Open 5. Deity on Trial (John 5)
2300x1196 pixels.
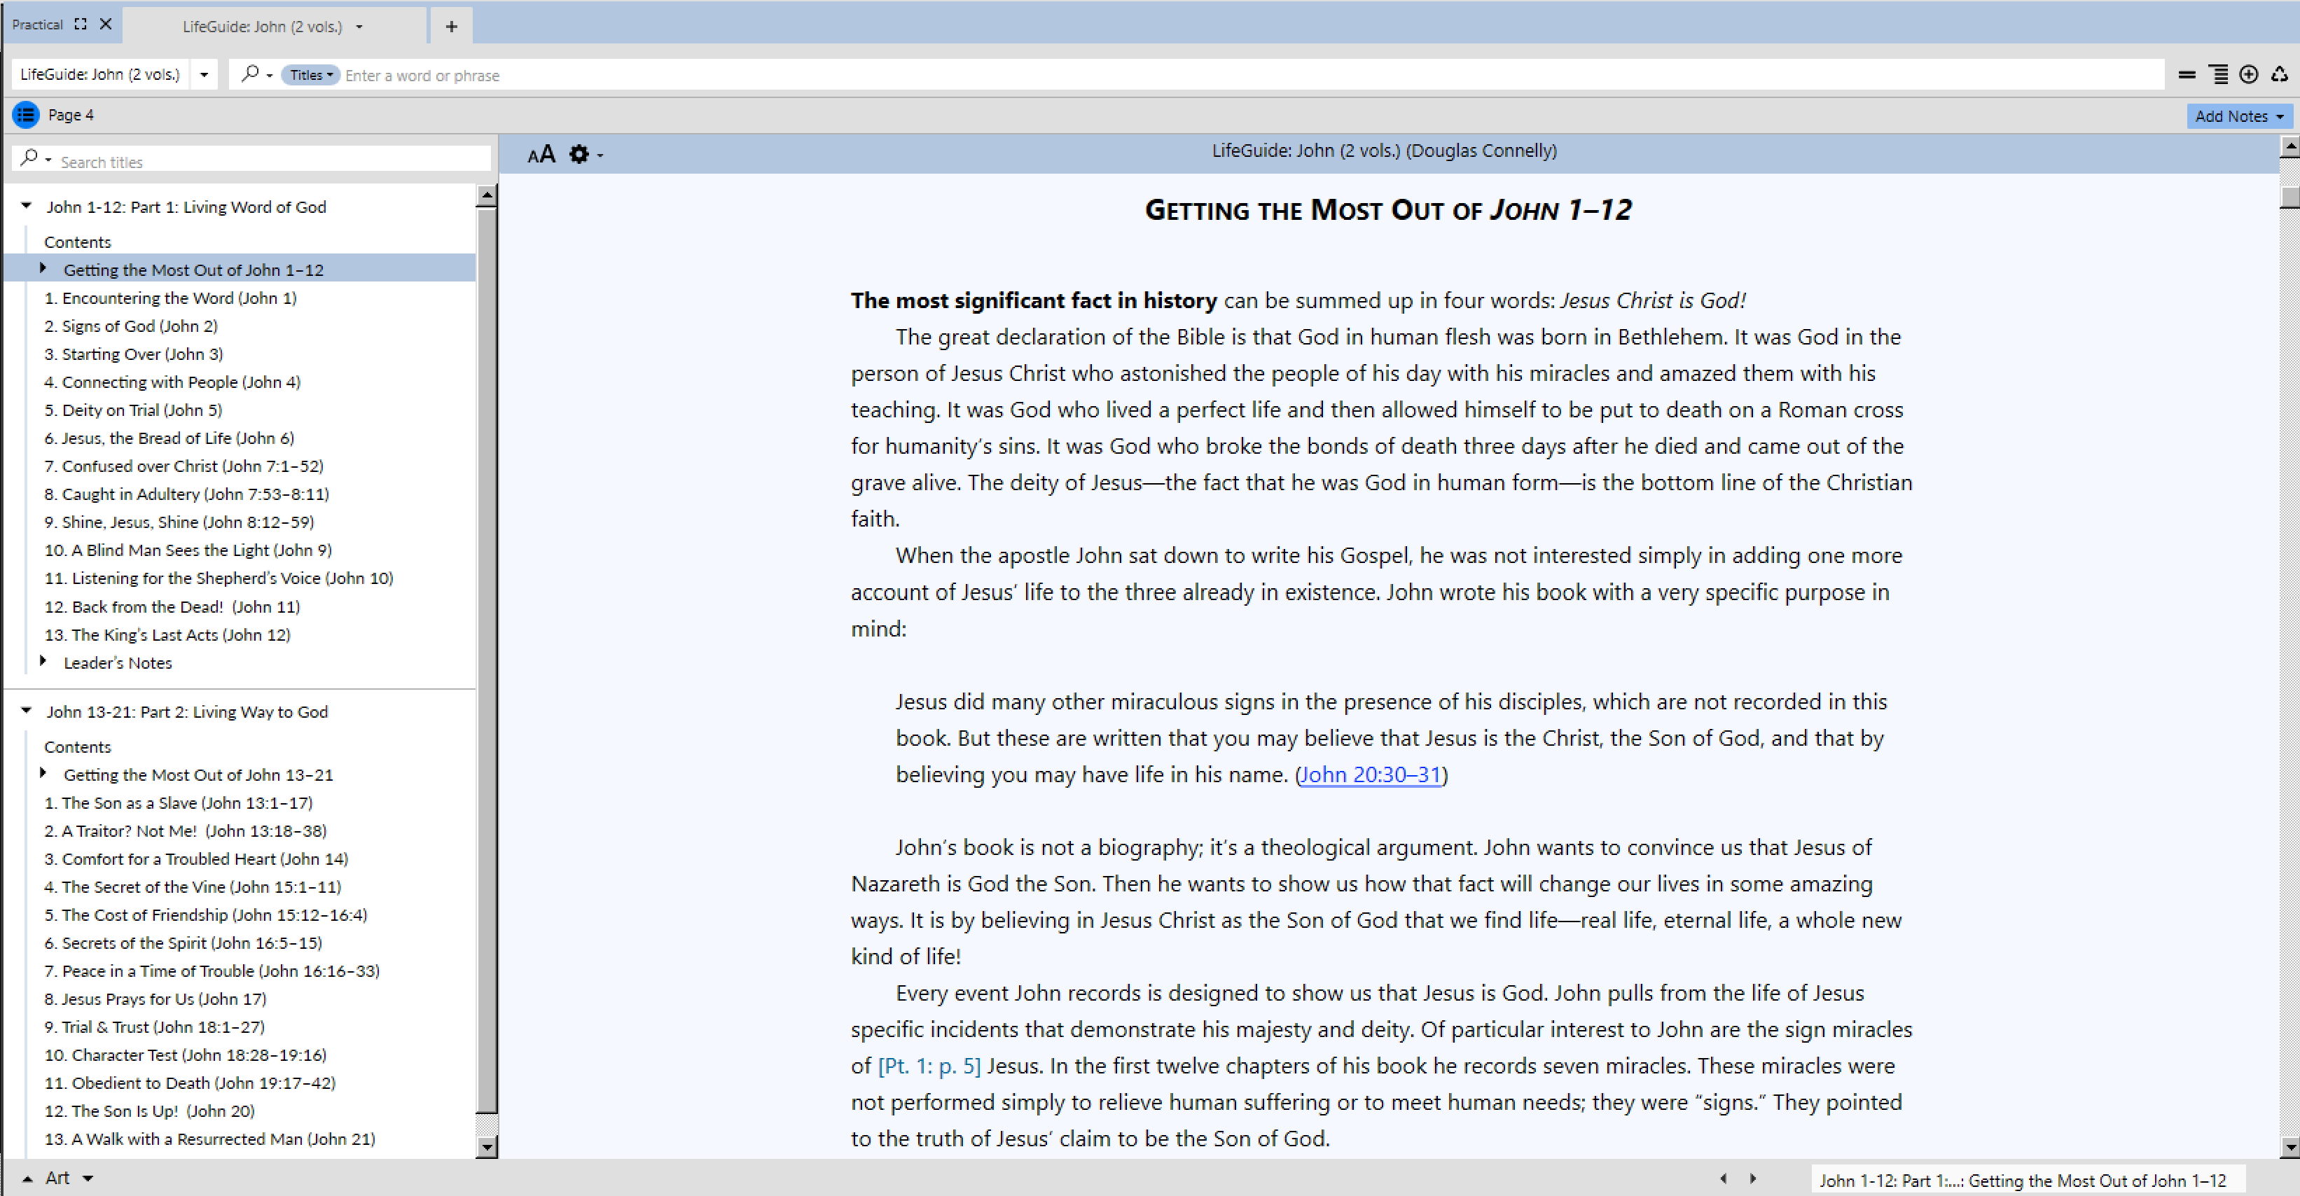pyautogui.click(x=133, y=410)
